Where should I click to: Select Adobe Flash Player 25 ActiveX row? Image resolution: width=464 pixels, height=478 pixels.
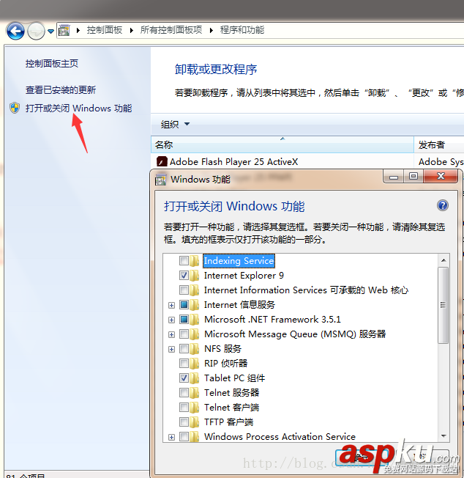click(x=307, y=161)
